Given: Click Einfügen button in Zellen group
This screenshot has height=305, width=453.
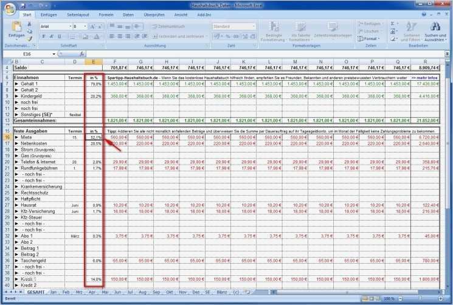Looking at the screenshot, I should pyautogui.click(x=370, y=24).
